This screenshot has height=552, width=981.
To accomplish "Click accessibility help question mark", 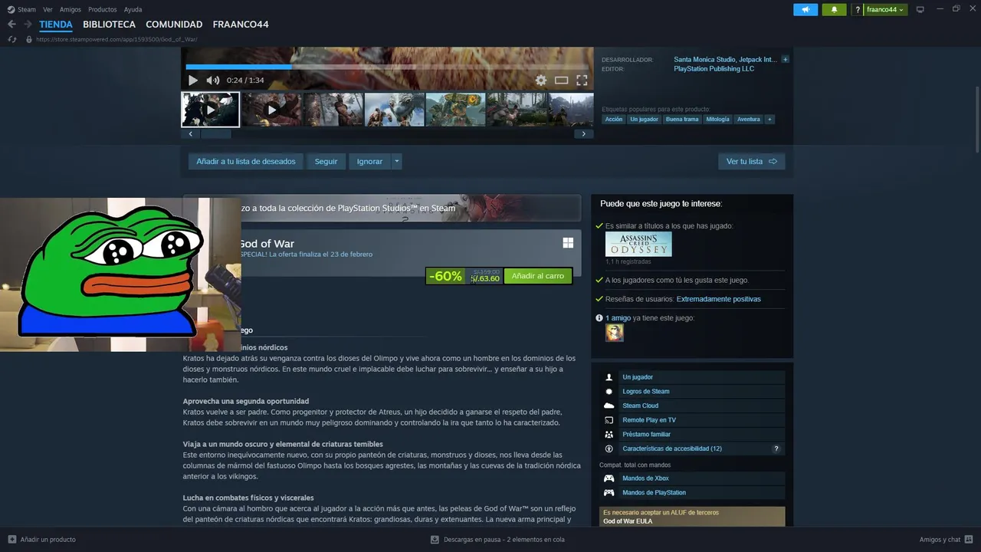I will [776, 449].
